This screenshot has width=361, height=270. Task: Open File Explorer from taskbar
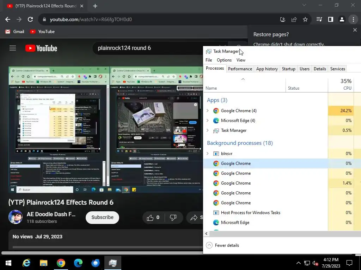pos(43,263)
